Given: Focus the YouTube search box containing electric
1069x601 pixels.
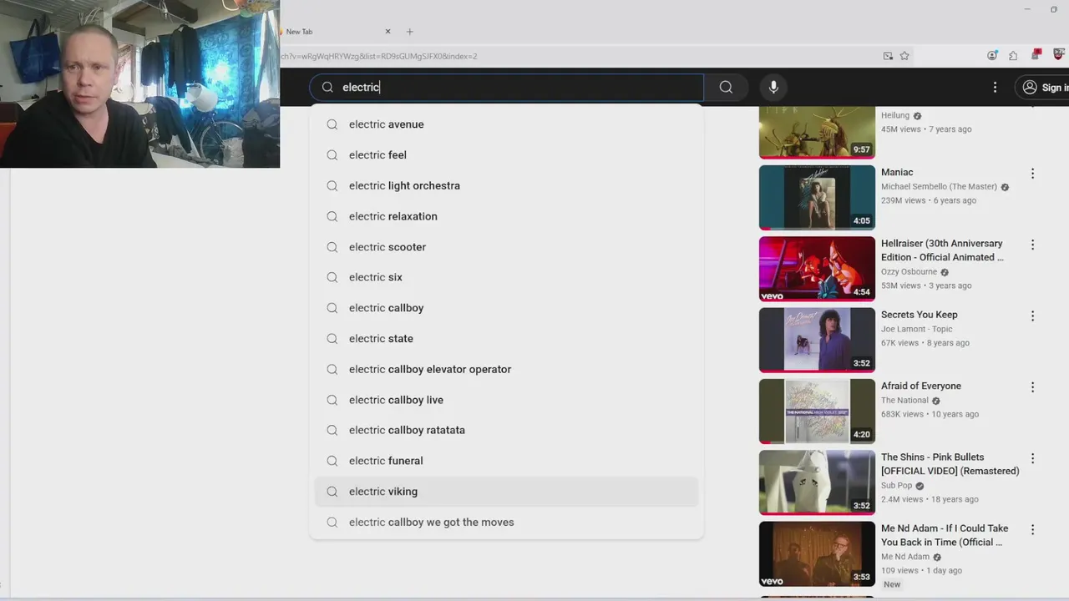Looking at the screenshot, I should pyautogui.click(x=507, y=87).
